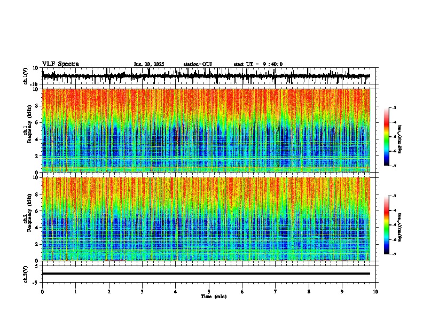This screenshot has width=423, height=327.
Task: Click time axis tick label "3"
Action: (142, 292)
